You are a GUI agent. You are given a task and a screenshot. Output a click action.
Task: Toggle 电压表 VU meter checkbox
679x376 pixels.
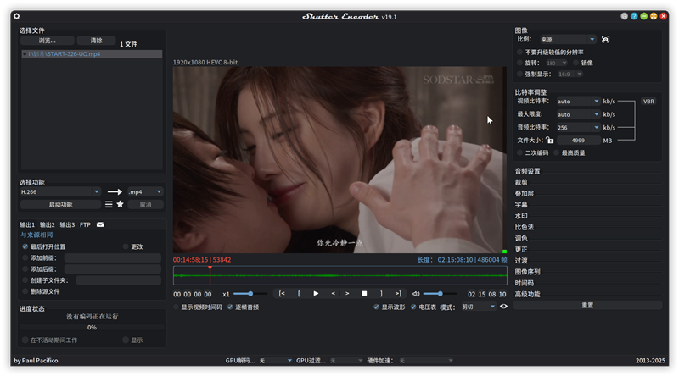[x=413, y=307]
